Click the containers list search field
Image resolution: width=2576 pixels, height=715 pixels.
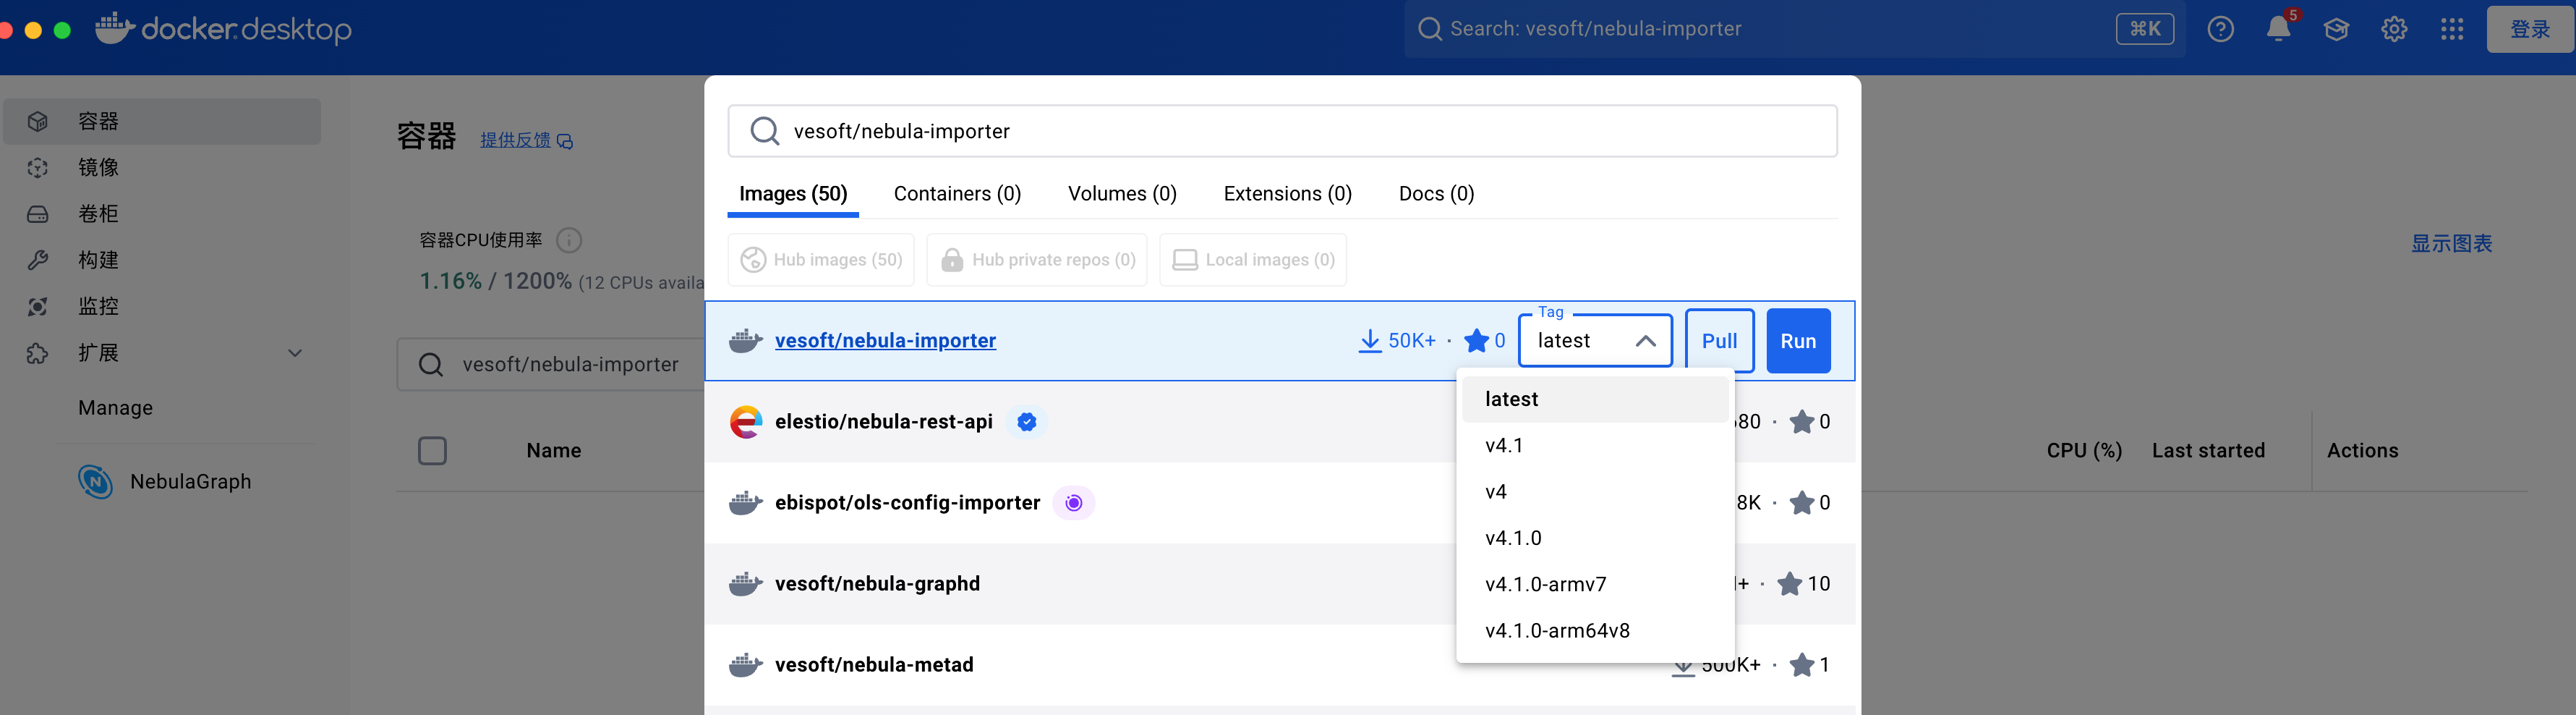[552, 364]
